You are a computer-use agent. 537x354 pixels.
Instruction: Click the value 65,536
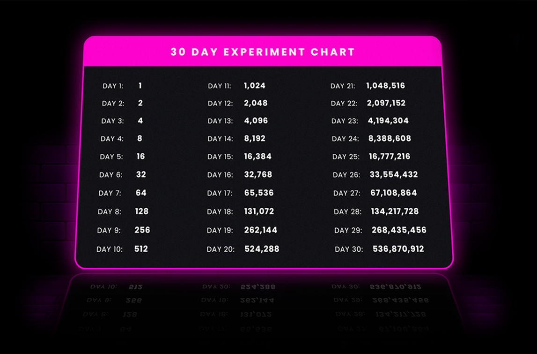[259, 193]
